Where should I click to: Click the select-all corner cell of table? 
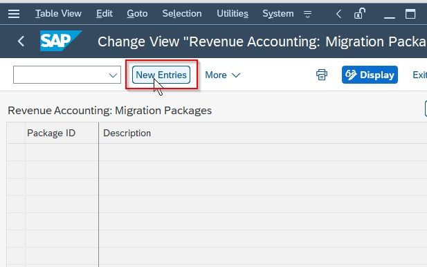[16, 133]
